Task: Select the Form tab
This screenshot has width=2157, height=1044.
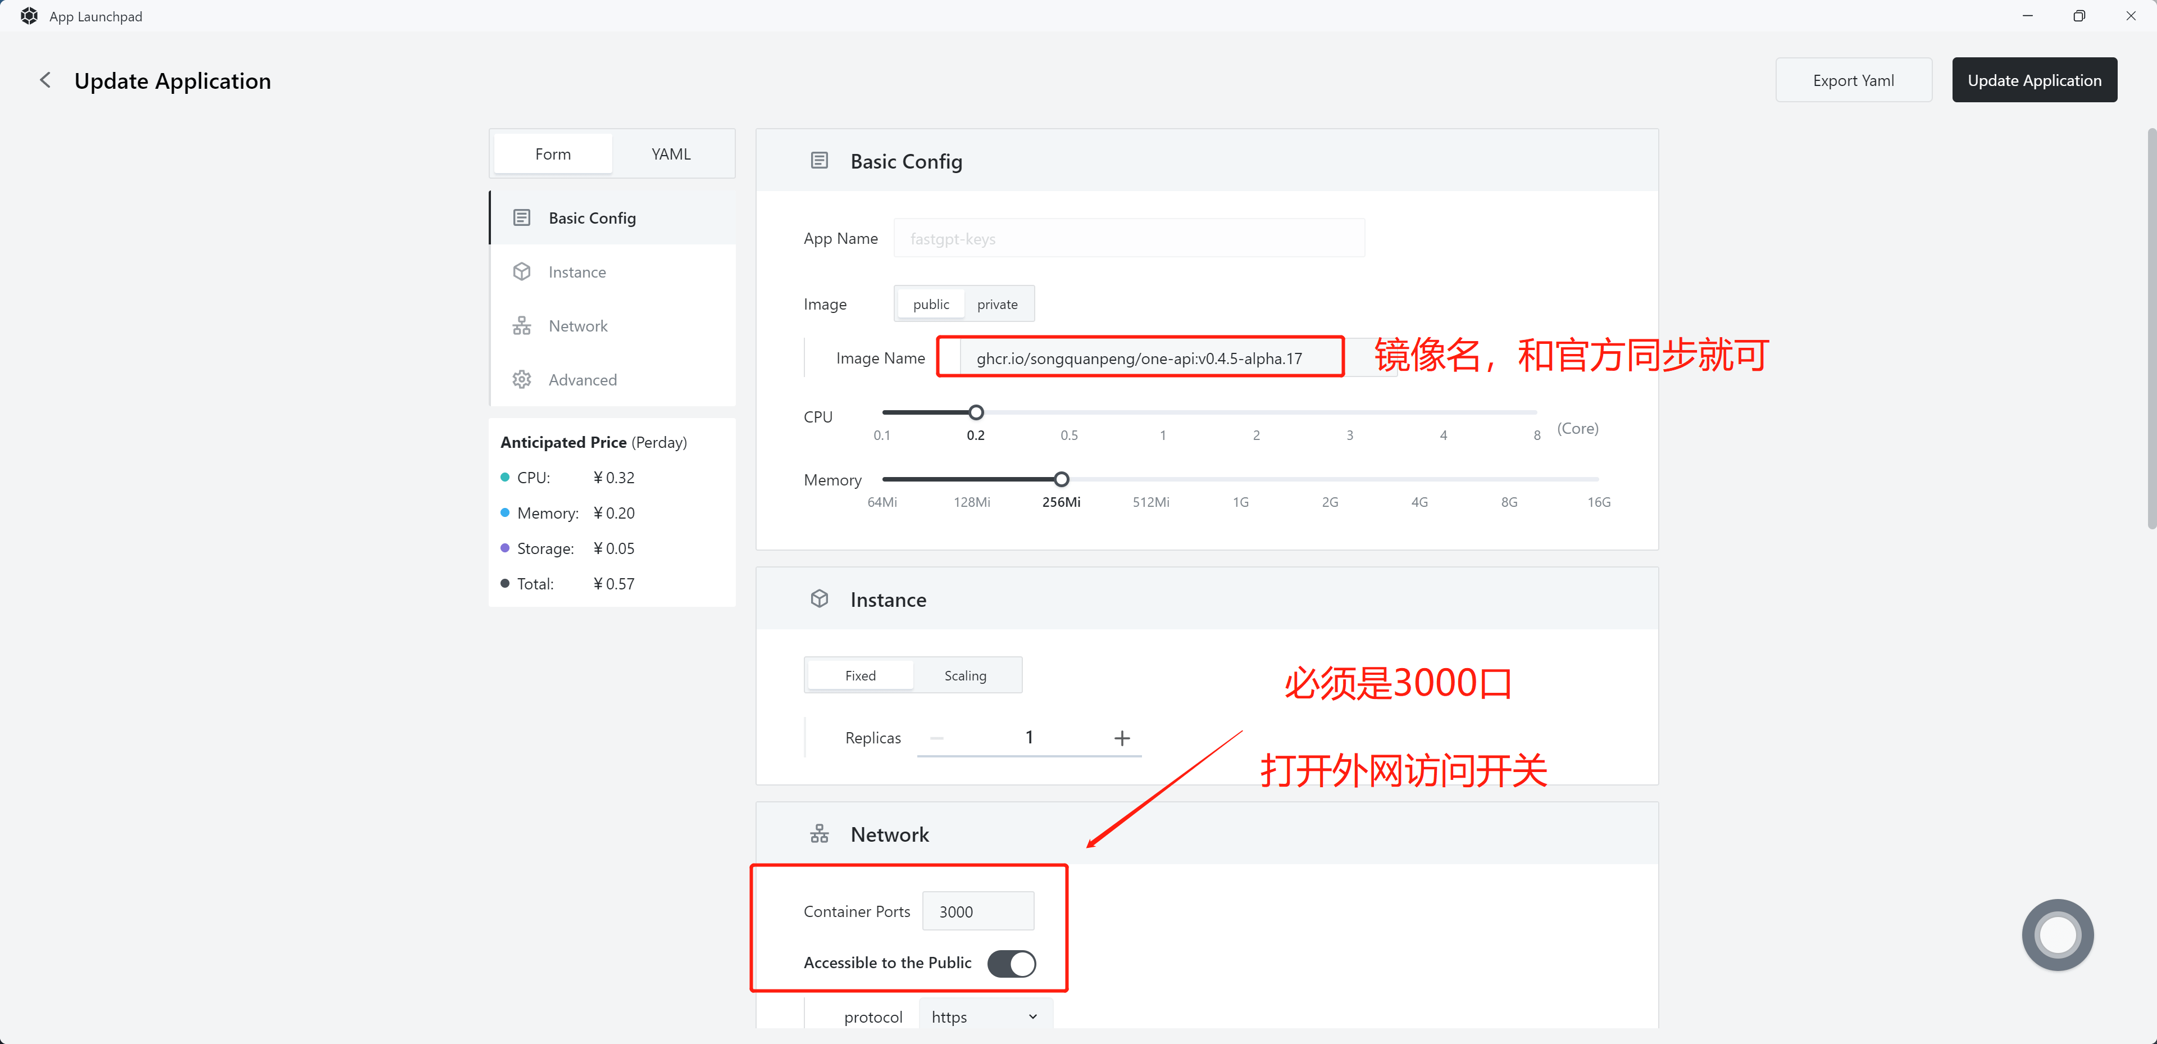Action: tap(553, 153)
